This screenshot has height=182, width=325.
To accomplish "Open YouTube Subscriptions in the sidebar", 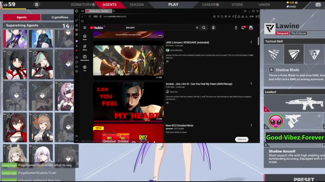I will pyautogui.click(x=85, y=58).
